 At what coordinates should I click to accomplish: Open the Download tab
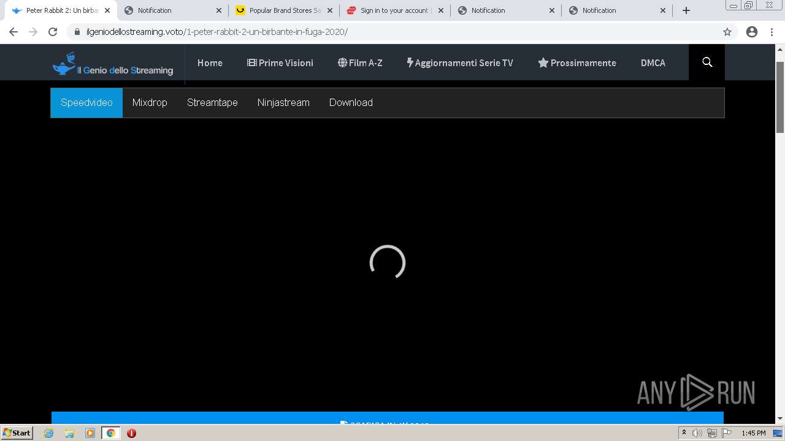(x=351, y=102)
